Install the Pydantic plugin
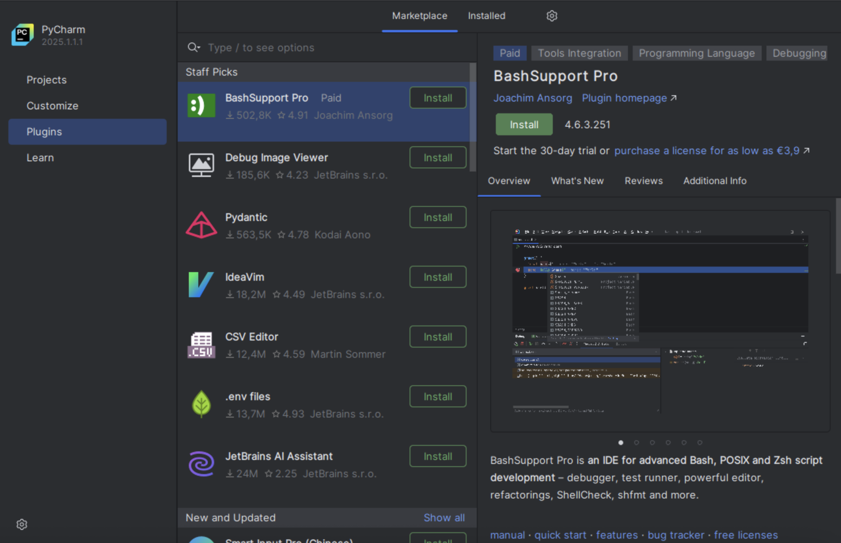The image size is (841, 543). point(438,217)
